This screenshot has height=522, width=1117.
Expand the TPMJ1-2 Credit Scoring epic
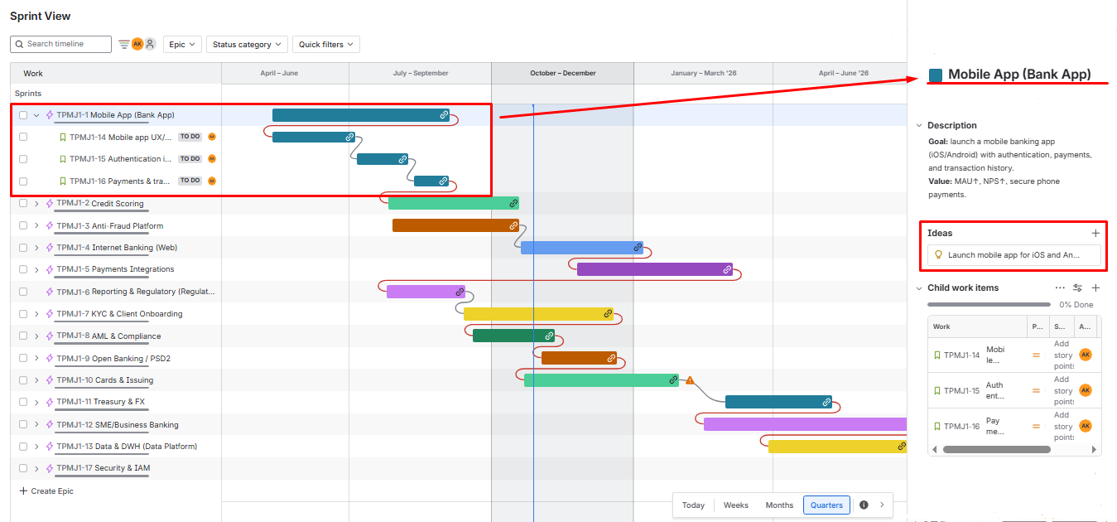coord(36,203)
